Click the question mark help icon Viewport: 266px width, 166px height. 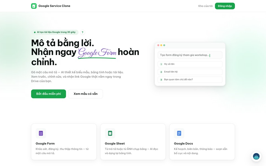coord(83,32)
